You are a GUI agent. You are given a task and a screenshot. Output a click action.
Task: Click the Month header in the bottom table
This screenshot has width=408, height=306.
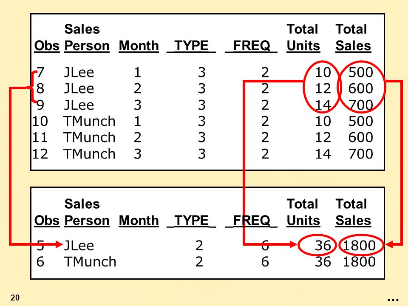(x=139, y=221)
